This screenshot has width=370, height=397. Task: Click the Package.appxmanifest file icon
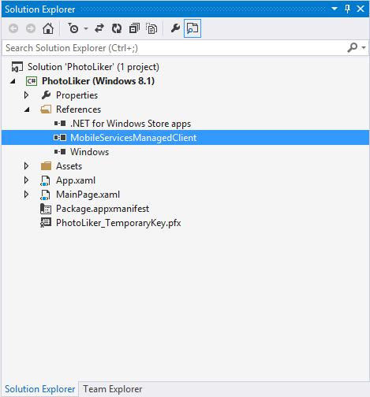coord(46,209)
